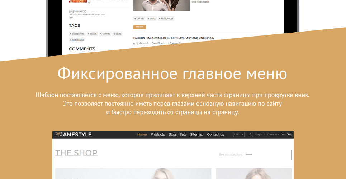Screen dimensions: 346x179
Task: Go to the Home menu item
Action: click(142, 134)
